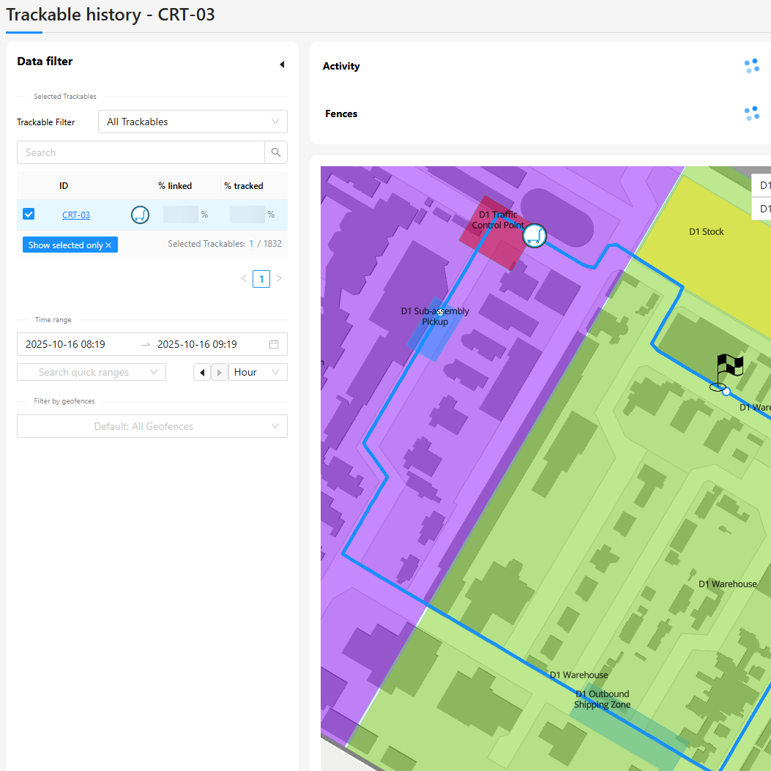The image size is (771, 771).
Task: Open the CRT-03 trackable link
Action: tap(76, 215)
